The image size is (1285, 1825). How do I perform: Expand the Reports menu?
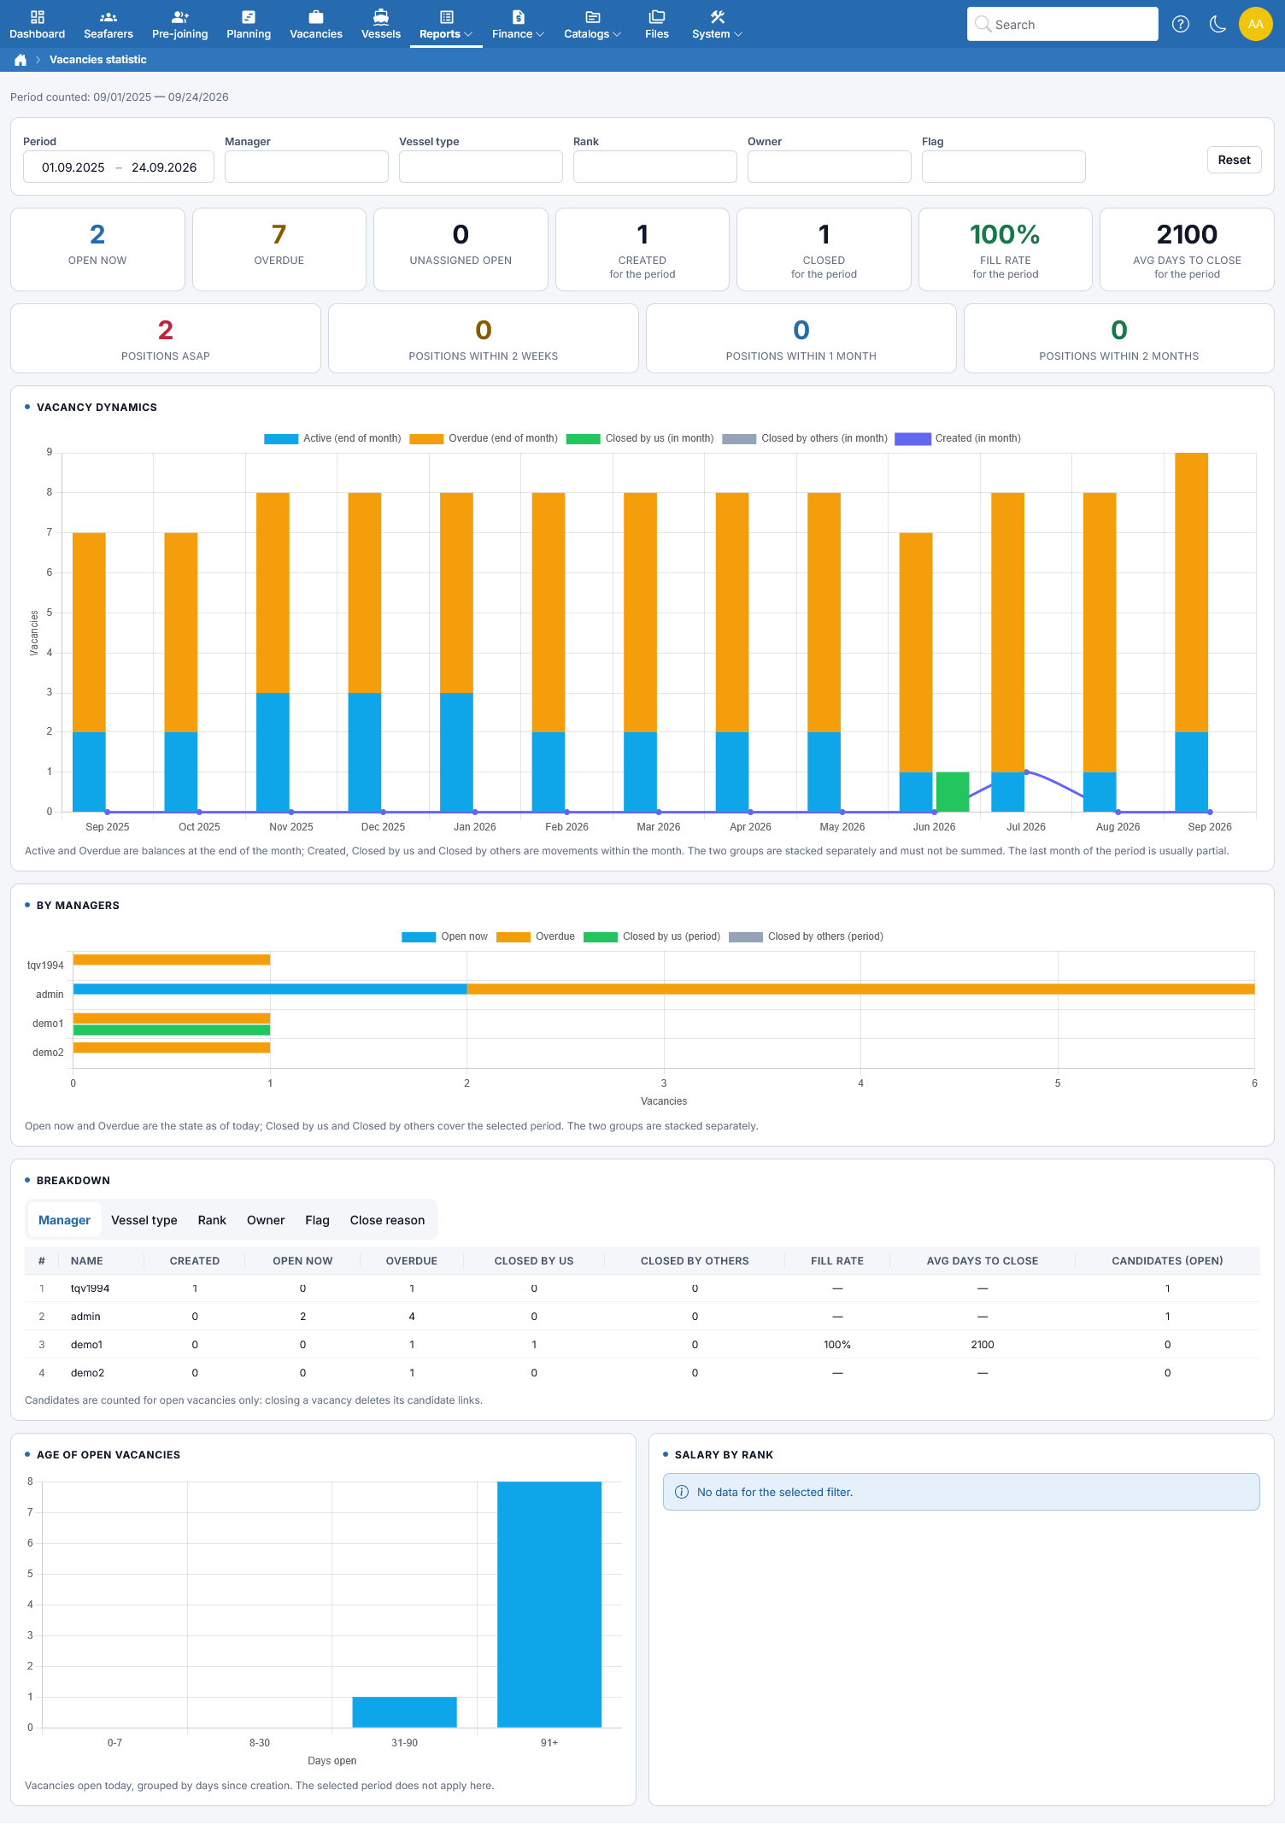pos(446,25)
